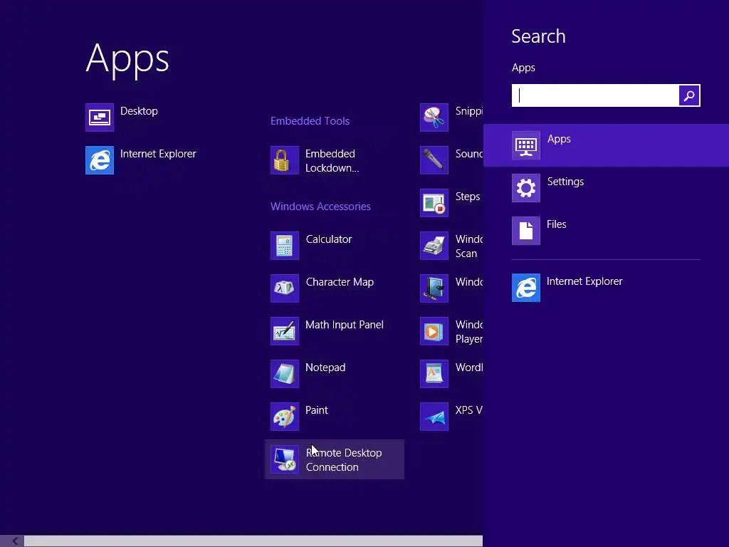Open Remote Desktop Connection icon
The image size is (729, 547).
[285, 459]
